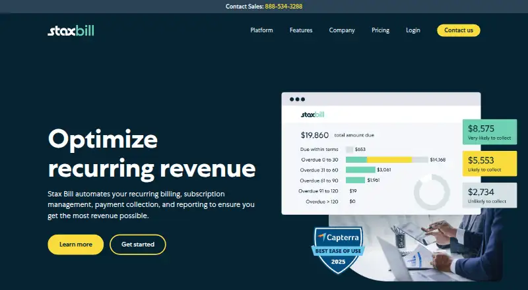The height and width of the screenshot is (290, 528).
Task: Click the grey donut chart in the dashboard
Action: click(x=432, y=192)
